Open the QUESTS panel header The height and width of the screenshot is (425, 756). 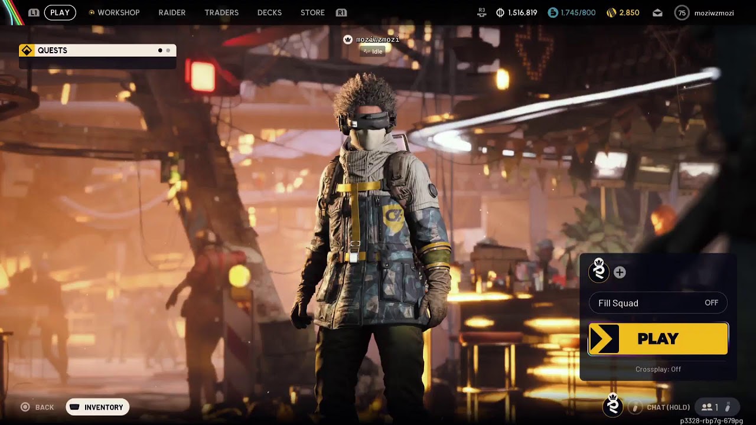[97, 50]
